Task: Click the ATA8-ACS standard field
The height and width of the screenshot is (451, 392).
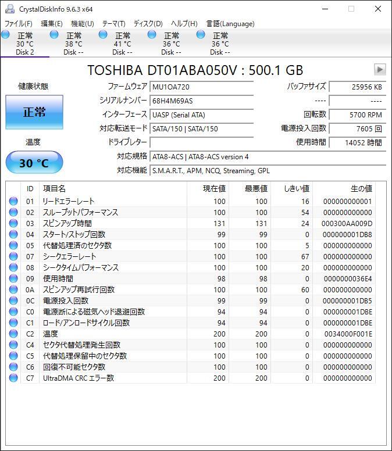Action: click(x=268, y=157)
